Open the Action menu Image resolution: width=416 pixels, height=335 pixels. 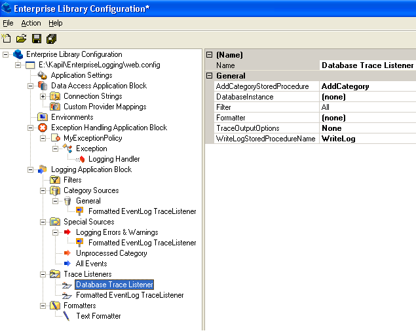31,23
